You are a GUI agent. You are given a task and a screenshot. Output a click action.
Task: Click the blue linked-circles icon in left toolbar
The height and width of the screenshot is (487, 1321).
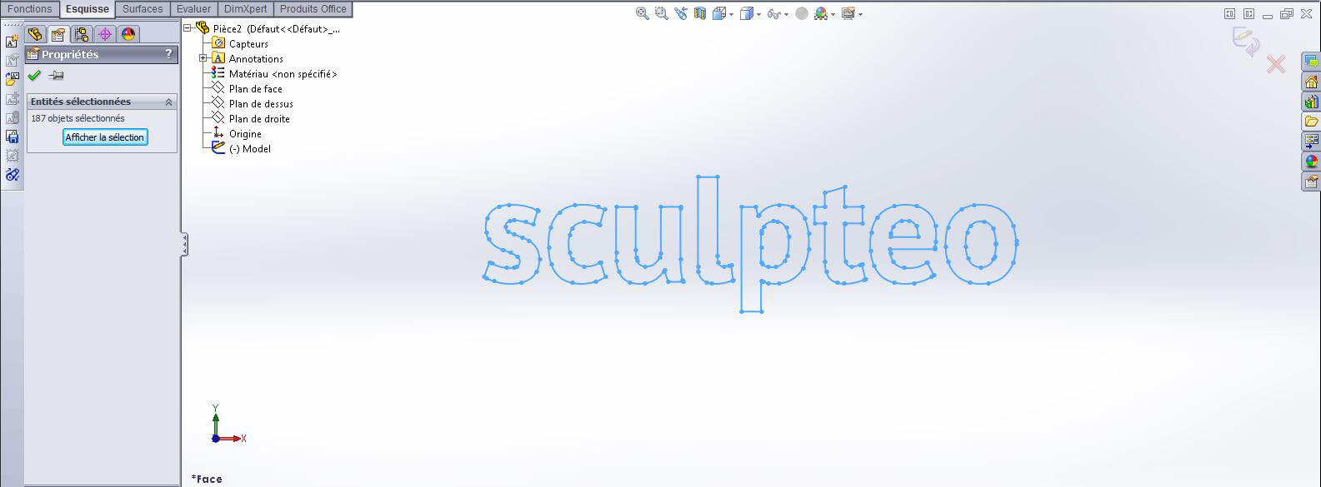12,175
